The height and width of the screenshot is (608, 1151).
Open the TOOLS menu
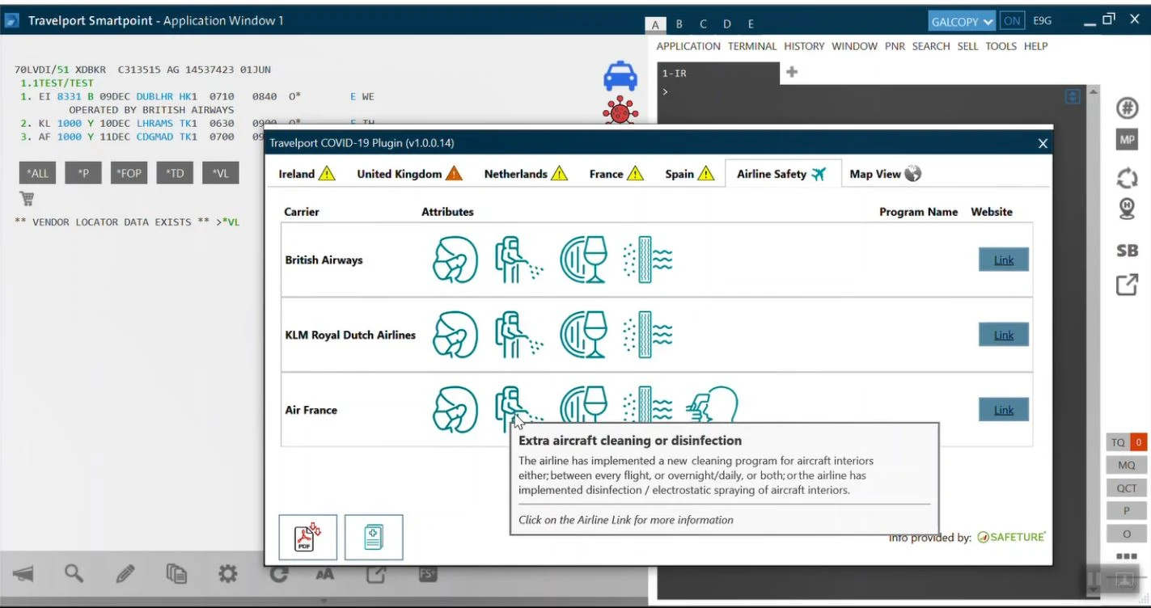1001,46
